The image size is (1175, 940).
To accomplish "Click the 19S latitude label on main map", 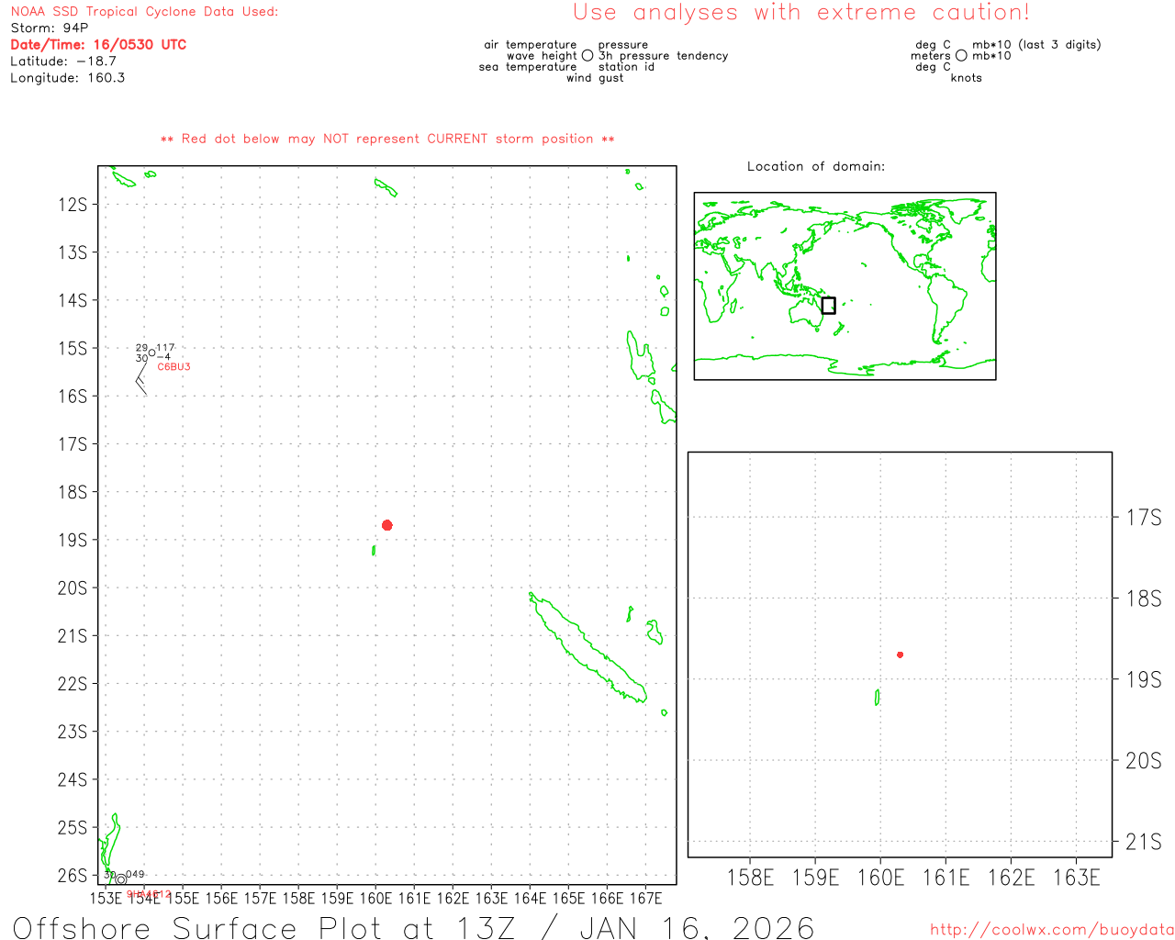I will point(73,540).
